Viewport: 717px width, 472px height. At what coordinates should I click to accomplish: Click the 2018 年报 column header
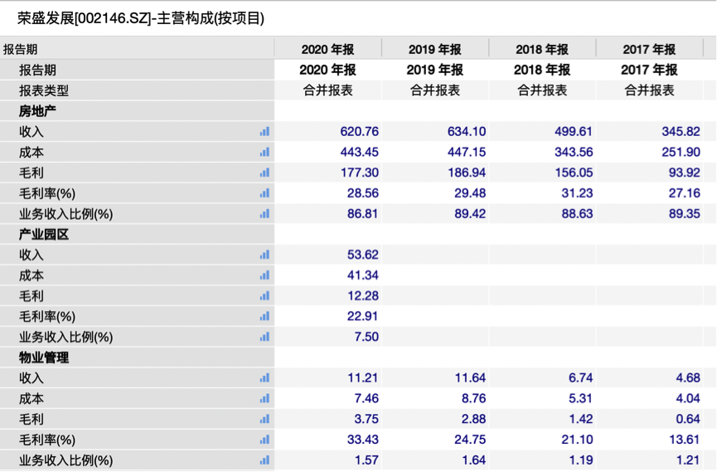(x=542, y=49)
